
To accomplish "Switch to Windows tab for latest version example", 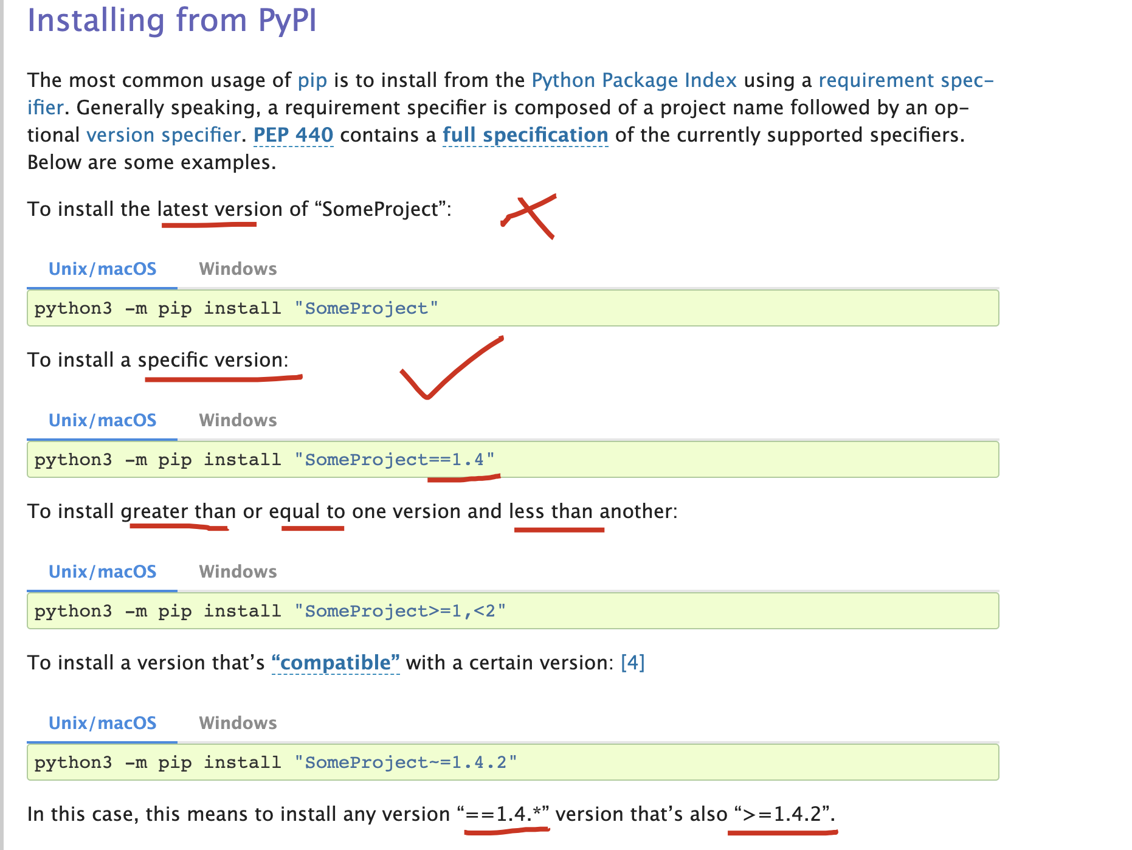I will [x=238, y=268].
